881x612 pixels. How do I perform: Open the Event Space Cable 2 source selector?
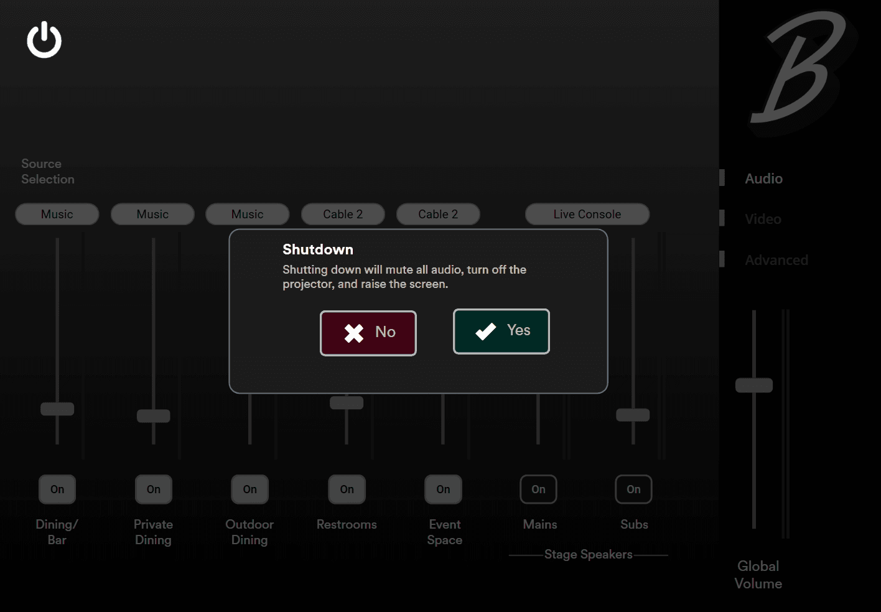[438, 214]
